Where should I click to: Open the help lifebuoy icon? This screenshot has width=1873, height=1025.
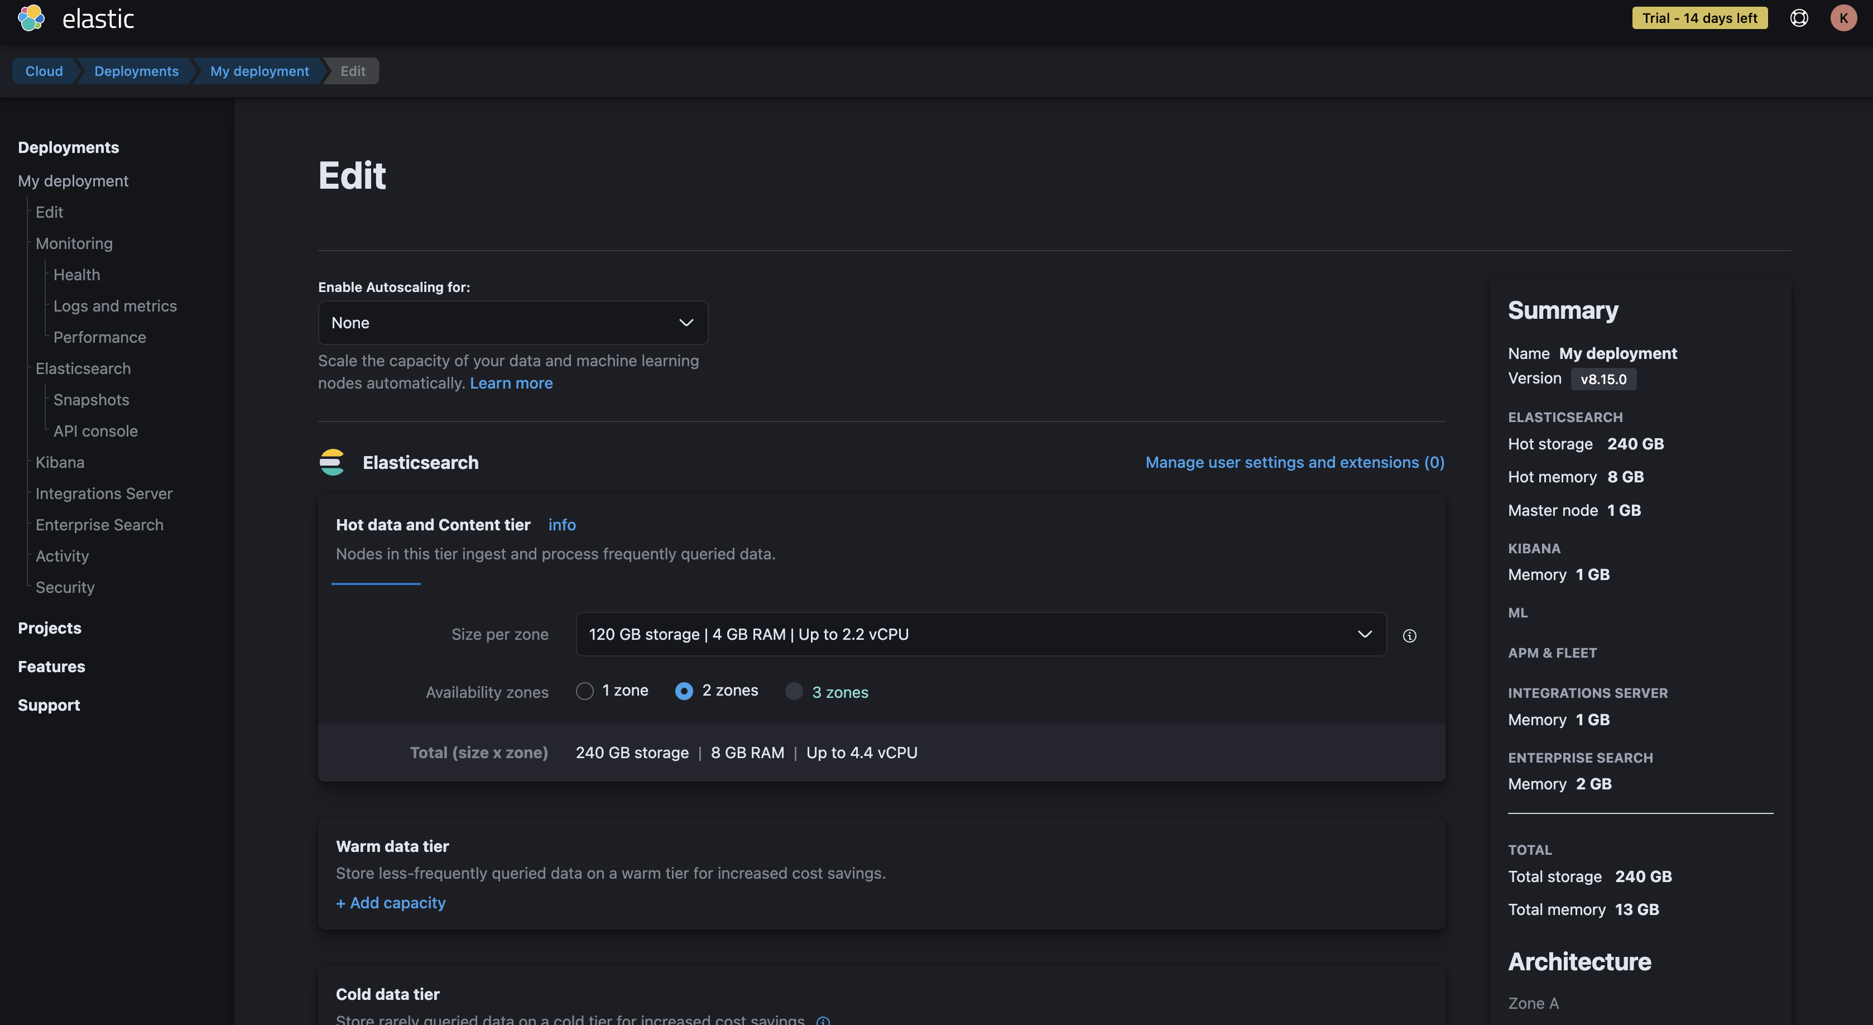pyautogui.click(x=1799, y=18)
